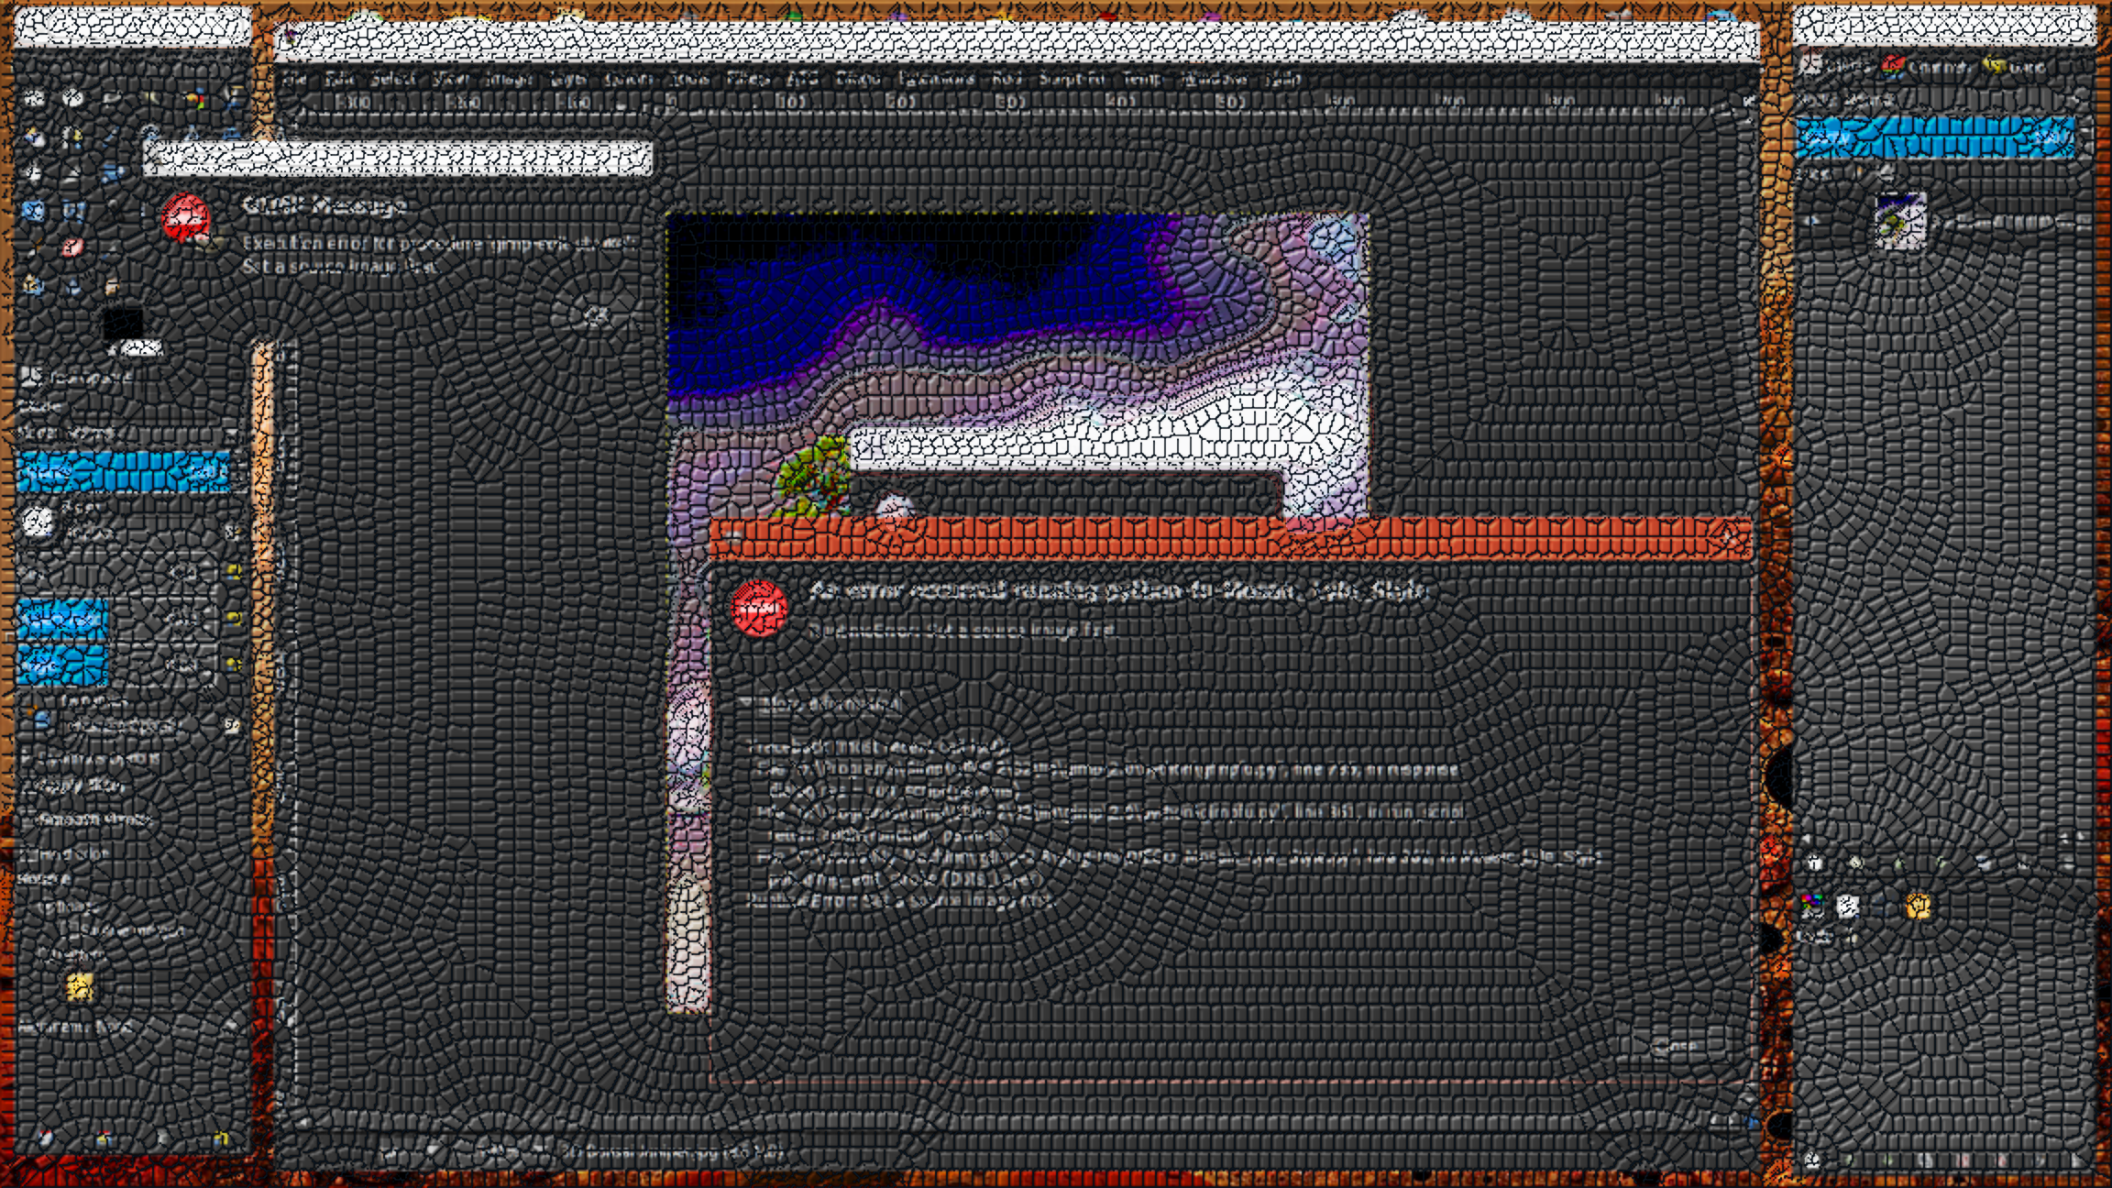Select the Perspective Clone tool
2112x1188 pixels.
(34, 286)
